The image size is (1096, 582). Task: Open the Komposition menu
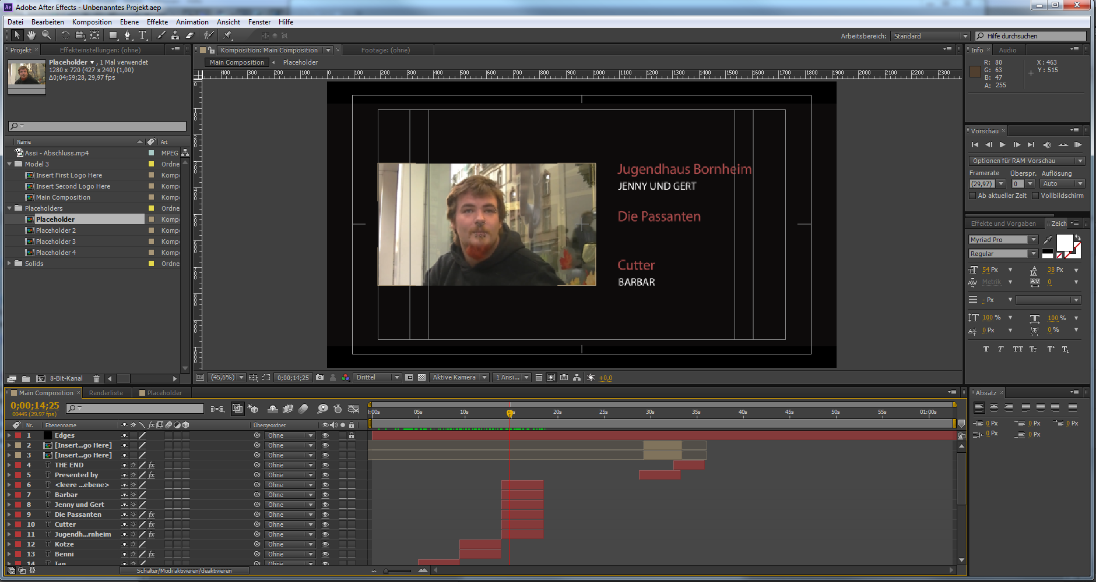click(x=92, y=22)
